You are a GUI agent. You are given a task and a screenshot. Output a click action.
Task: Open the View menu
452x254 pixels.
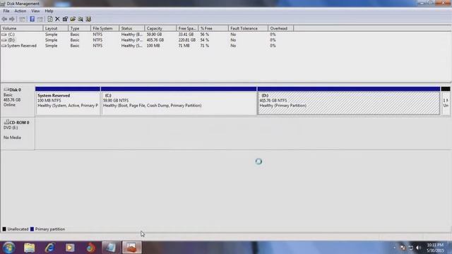pos(35,11)
